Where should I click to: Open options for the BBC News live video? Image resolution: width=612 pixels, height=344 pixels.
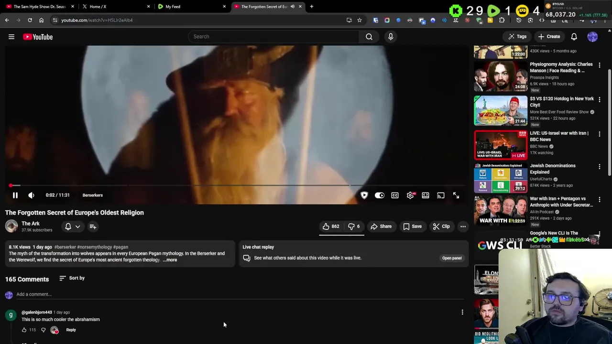[x=600, y=134]
